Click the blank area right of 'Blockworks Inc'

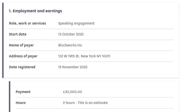pyautogui.click(x=128, y=45)
